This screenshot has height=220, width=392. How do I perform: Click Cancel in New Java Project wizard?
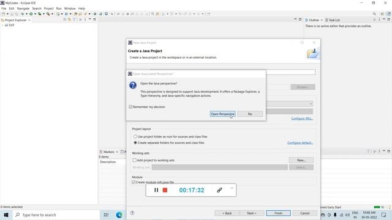tap(305, 213)
